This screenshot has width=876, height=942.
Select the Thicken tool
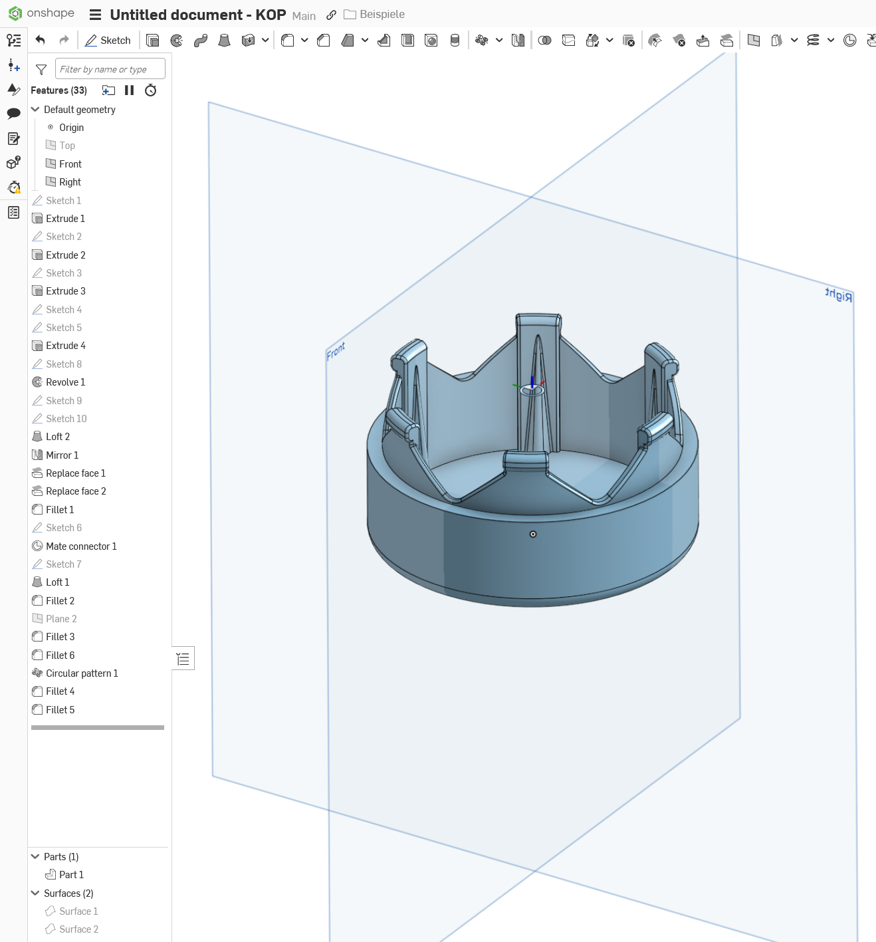(249, 41)
